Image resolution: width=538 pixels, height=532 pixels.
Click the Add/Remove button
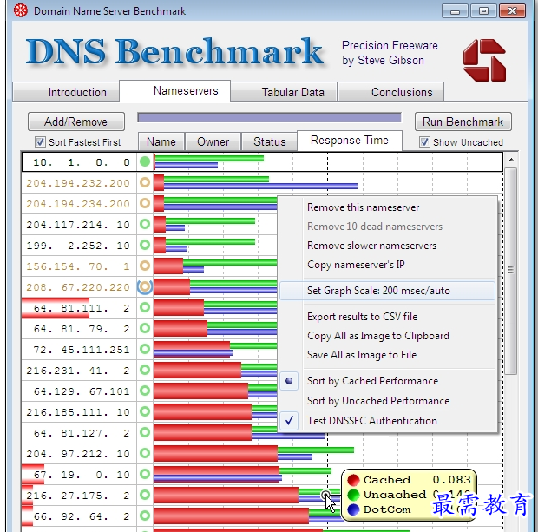pos(76,122)
